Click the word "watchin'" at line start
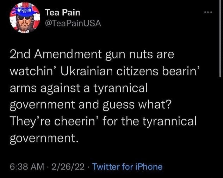223x178 pixels. pyautogui.click(x=29, y=72)
